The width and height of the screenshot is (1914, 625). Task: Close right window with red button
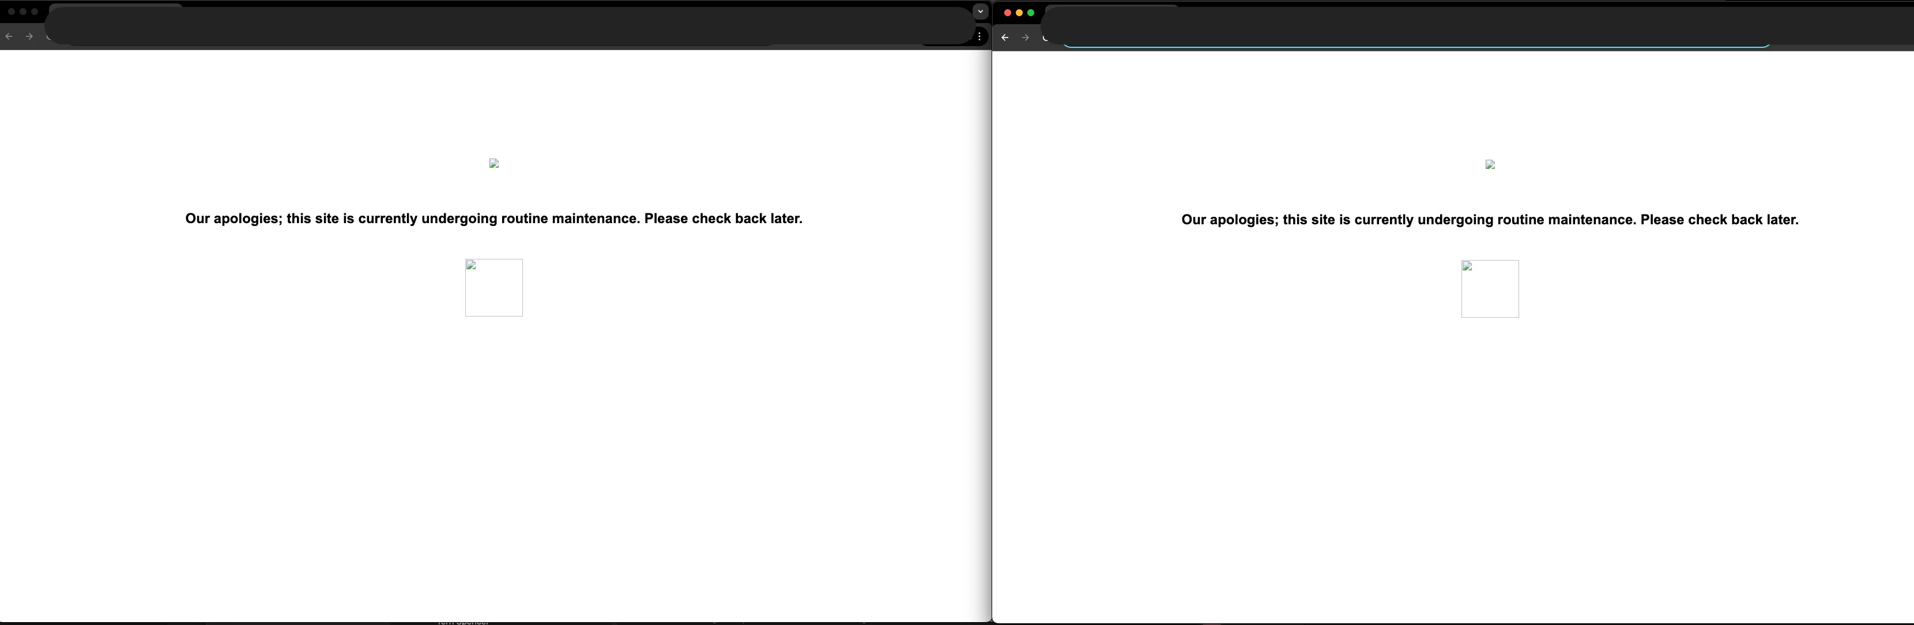click(1008, 13)
